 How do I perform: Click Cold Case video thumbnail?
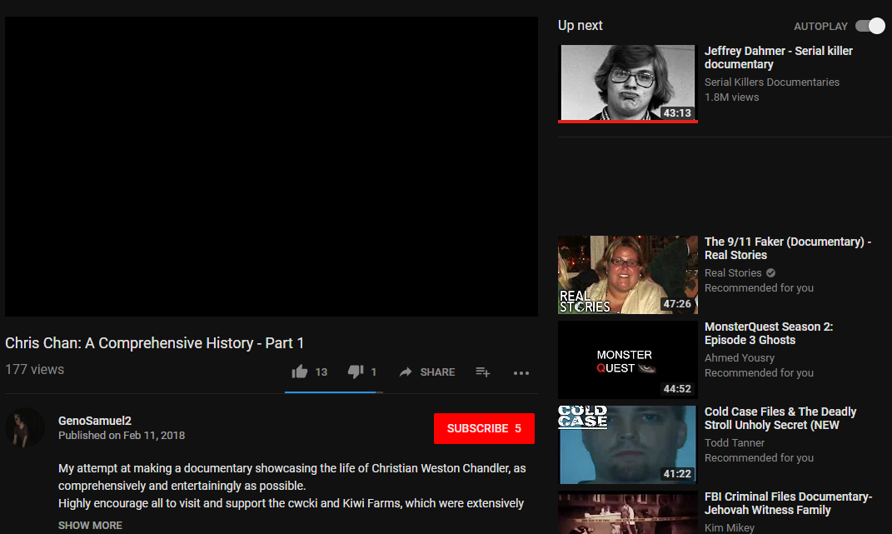[x=628, y=445]
